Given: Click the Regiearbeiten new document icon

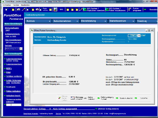Looking at the screenshot, I should (x=40, y=10).
